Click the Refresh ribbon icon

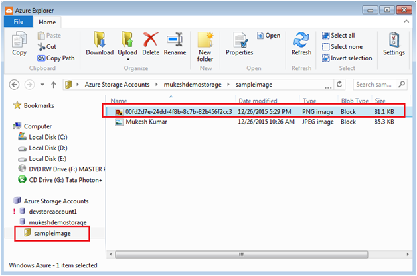click(301, 44)
